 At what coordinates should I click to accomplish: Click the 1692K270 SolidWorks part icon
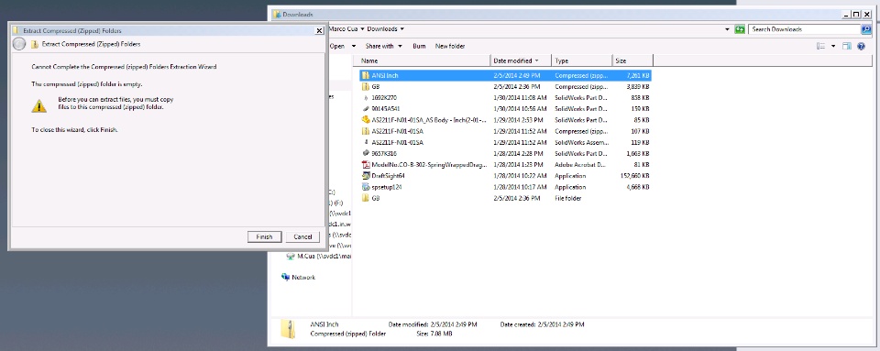pyautogui.click(x=366, y=97)
